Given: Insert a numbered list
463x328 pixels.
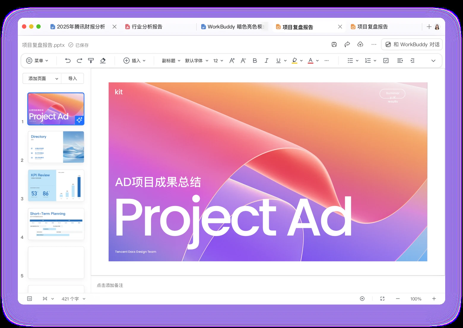Looking at the screenshot, I should click(x=368, y=60).
